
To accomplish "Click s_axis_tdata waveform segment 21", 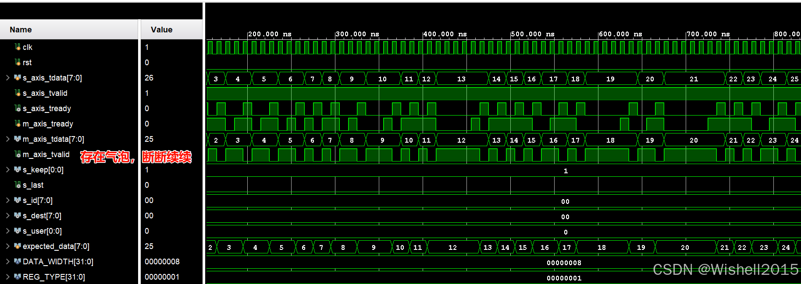I will [x=694, y=79].
